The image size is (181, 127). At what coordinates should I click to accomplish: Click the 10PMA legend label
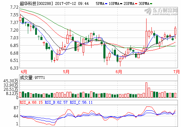coord(114,3)
